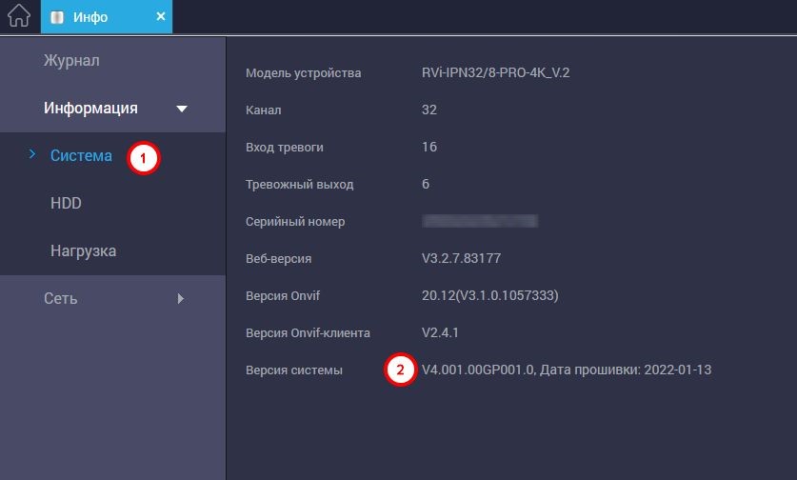Select the Информация menu item
797x480 pixels.
90,109
